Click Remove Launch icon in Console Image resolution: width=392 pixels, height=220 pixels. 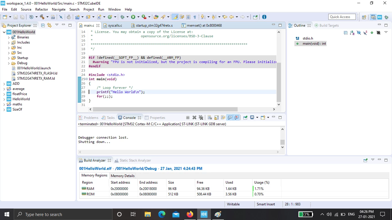(194, 117)
